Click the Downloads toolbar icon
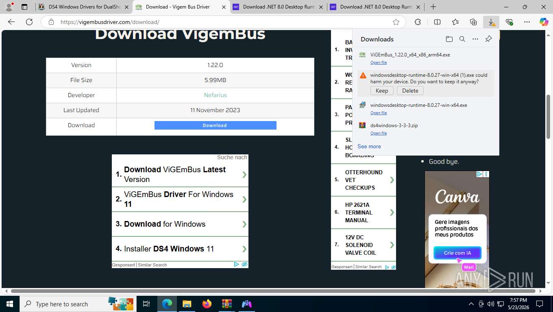The width and height of the screenshot is (553, 312). tap(491, 22)
